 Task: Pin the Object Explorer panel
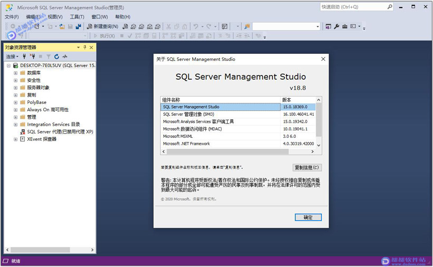85,47
